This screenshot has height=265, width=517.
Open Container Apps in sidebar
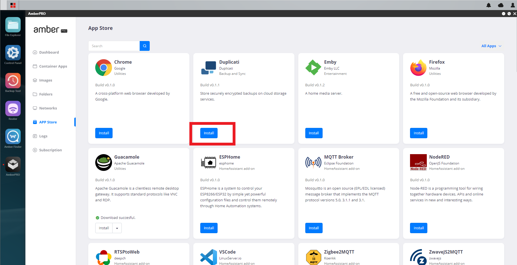pos(53,66)
